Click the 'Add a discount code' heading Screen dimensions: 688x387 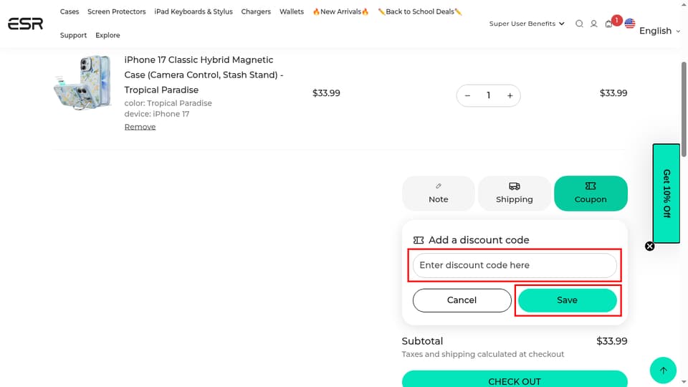pyautogui.click(x=479, y=240)
